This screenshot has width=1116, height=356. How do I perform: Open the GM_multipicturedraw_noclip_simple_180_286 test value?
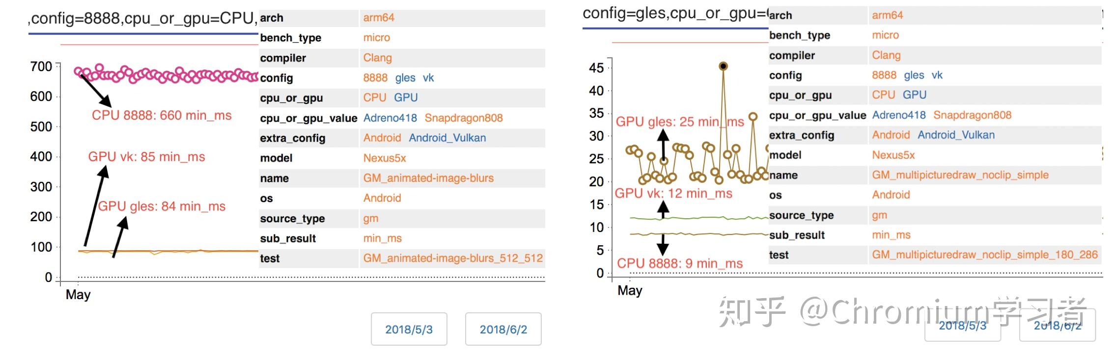984,254
